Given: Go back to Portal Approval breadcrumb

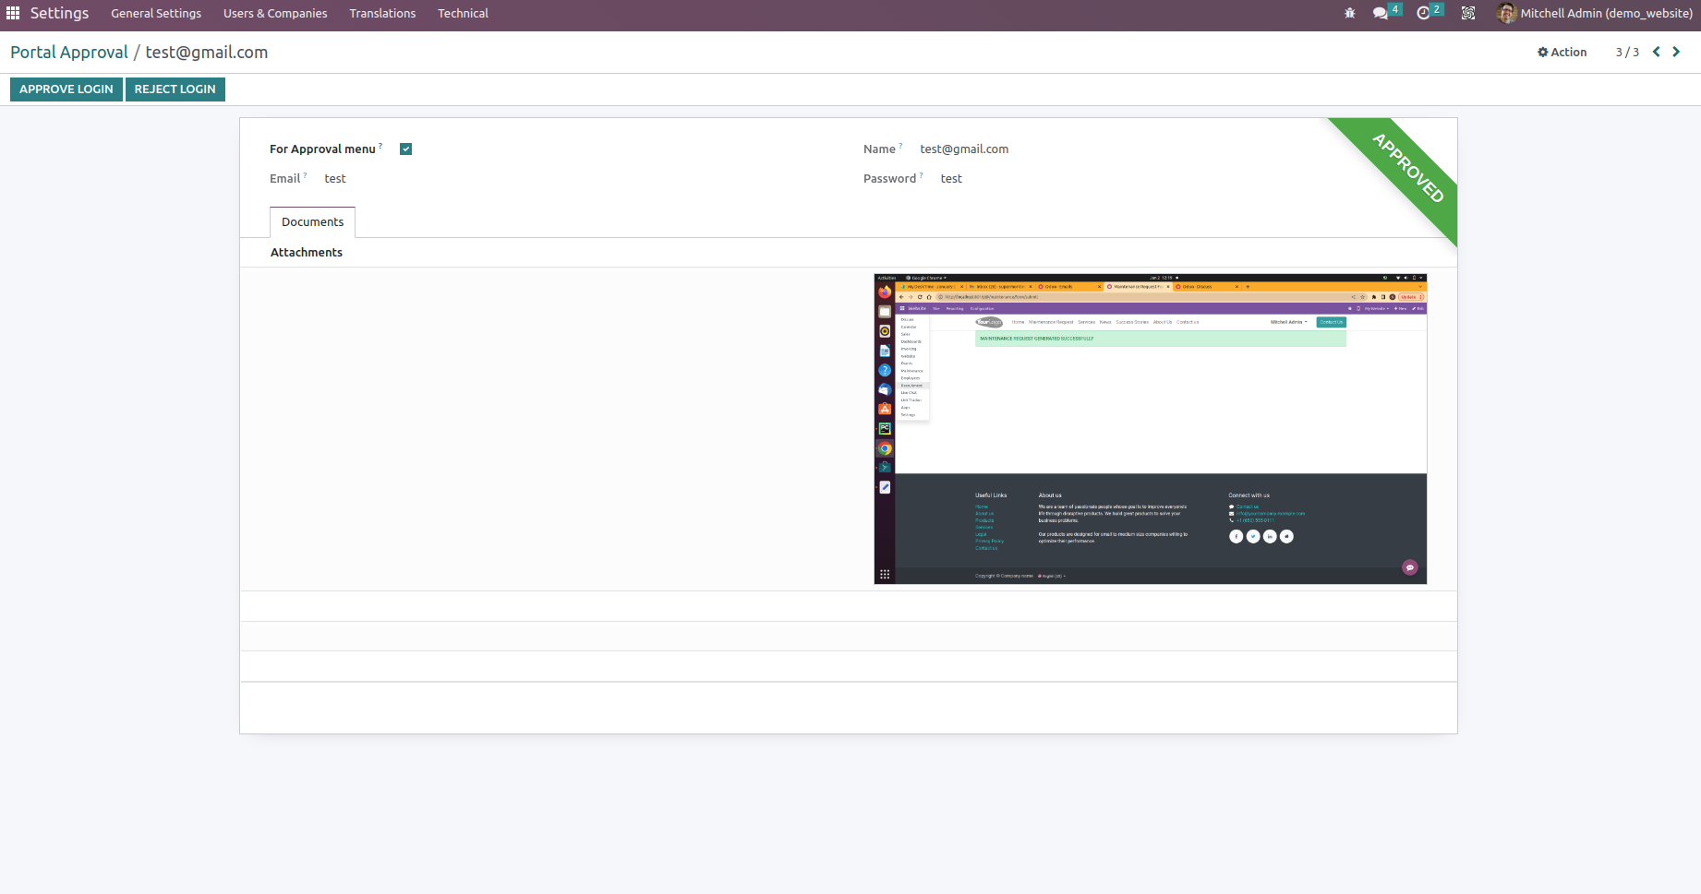Looking at the screenshot, I should 69,53.
